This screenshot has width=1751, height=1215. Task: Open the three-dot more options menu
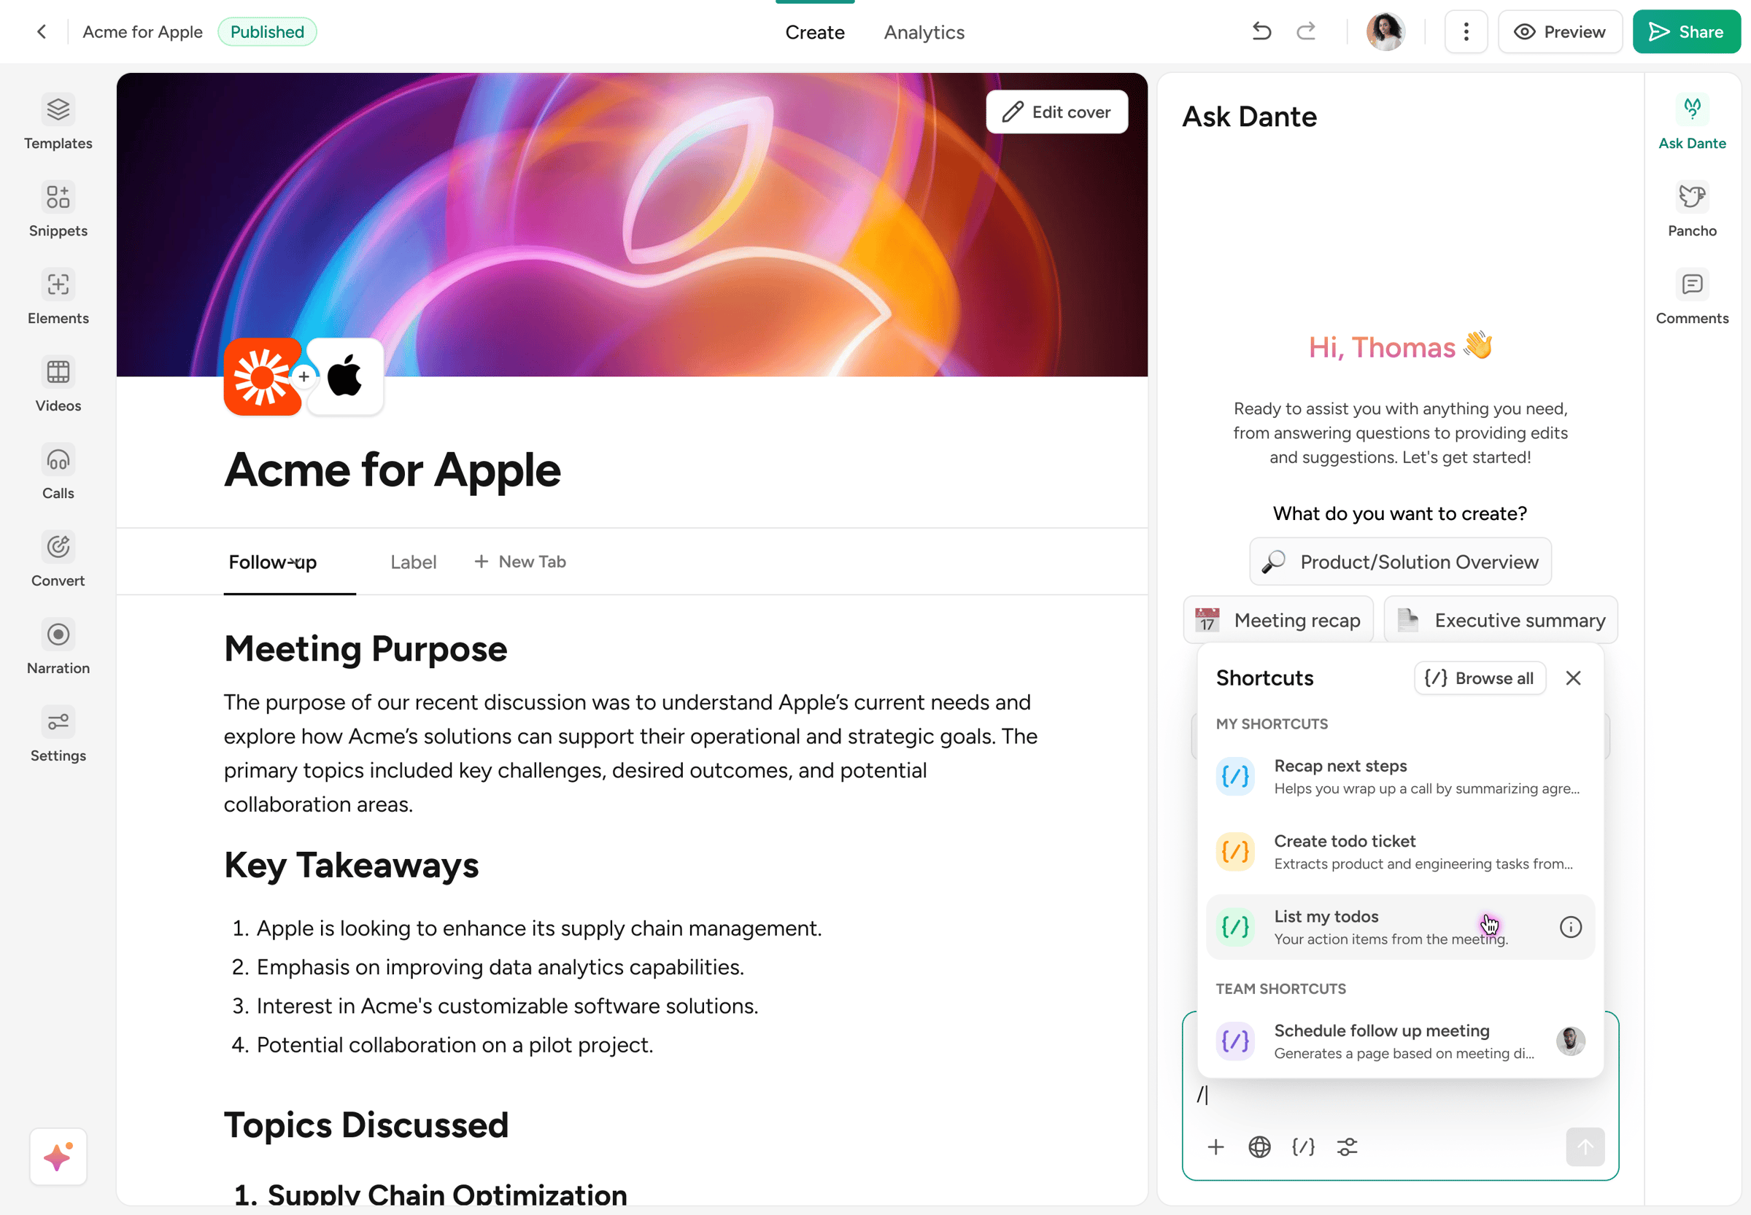[1466, 31]
